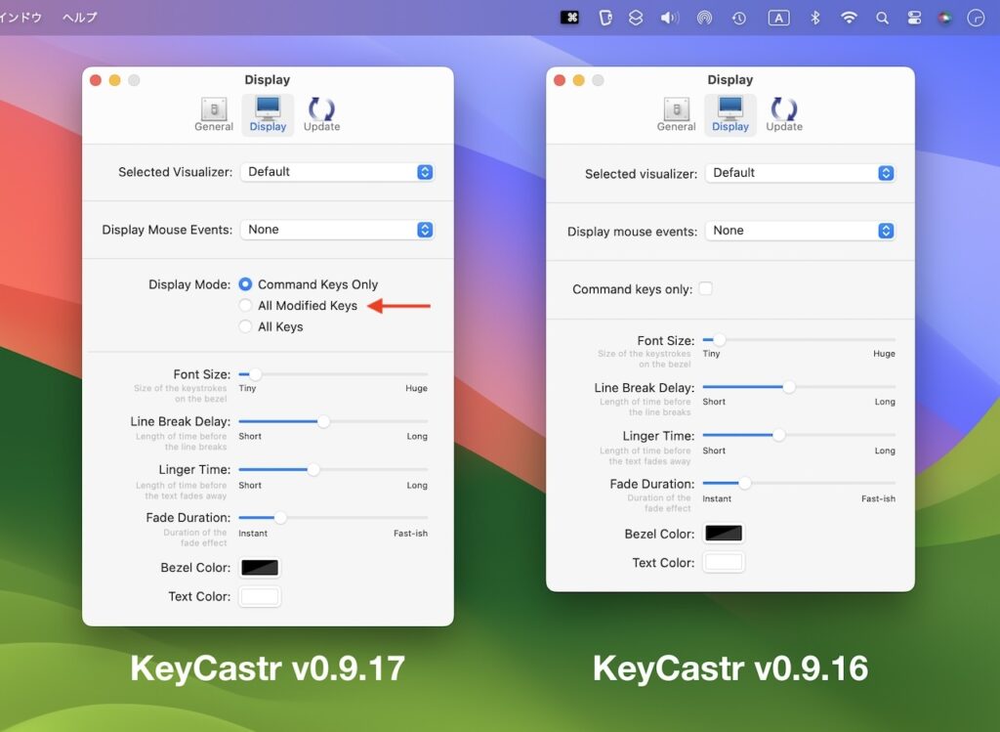Click the KeyCastr command-key icon in menu bar
The image size is (1000, 732).
coord(569,17)
